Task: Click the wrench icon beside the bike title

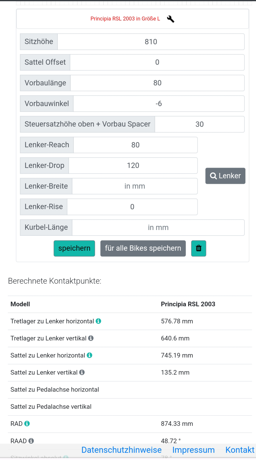Action: (x=170, y=19)
